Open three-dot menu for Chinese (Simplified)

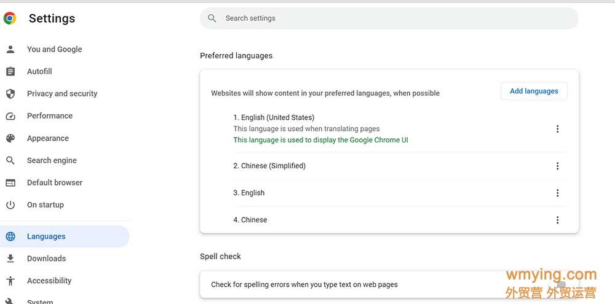(557, 166)
